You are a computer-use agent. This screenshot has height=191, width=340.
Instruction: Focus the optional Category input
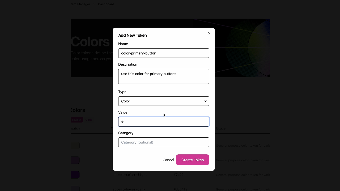[x=164, y=142]
